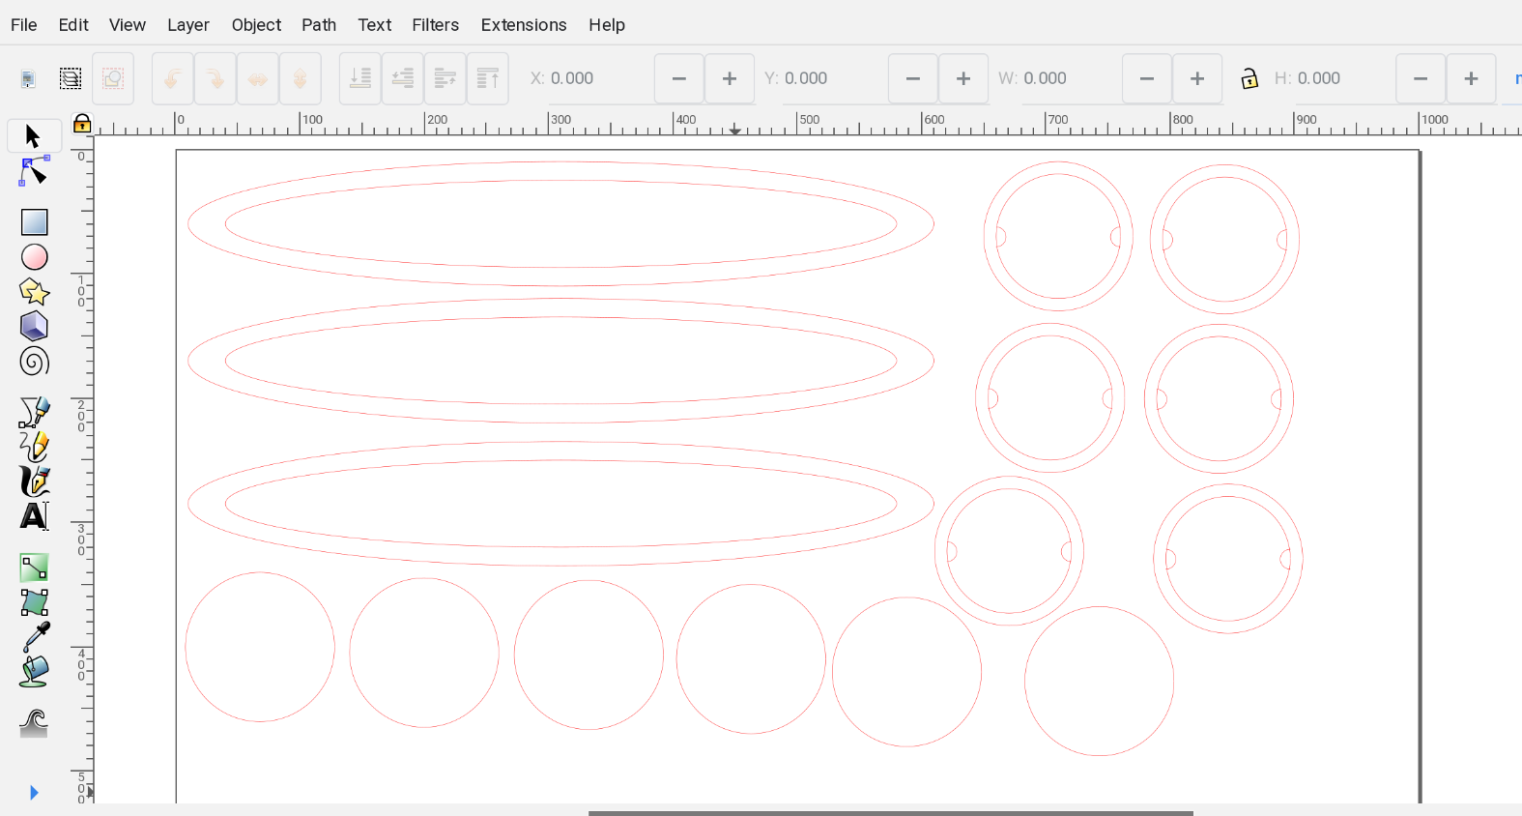Select the Rectangle tool

coord(34,222)
